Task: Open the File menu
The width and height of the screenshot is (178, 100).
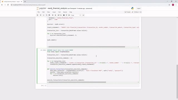Action: pyautogui.click(x=39, y=12)
